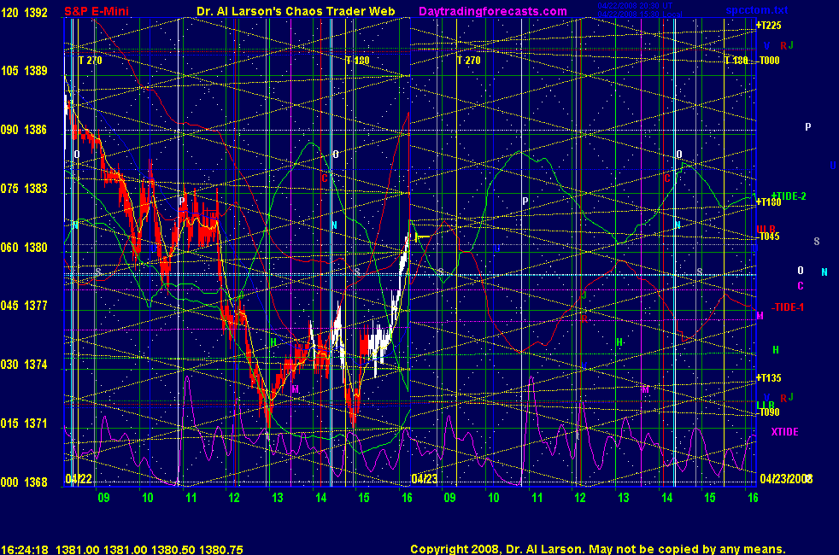Click the '1380.75' last price value
This screenshot has height=555, width=839.
221,550
